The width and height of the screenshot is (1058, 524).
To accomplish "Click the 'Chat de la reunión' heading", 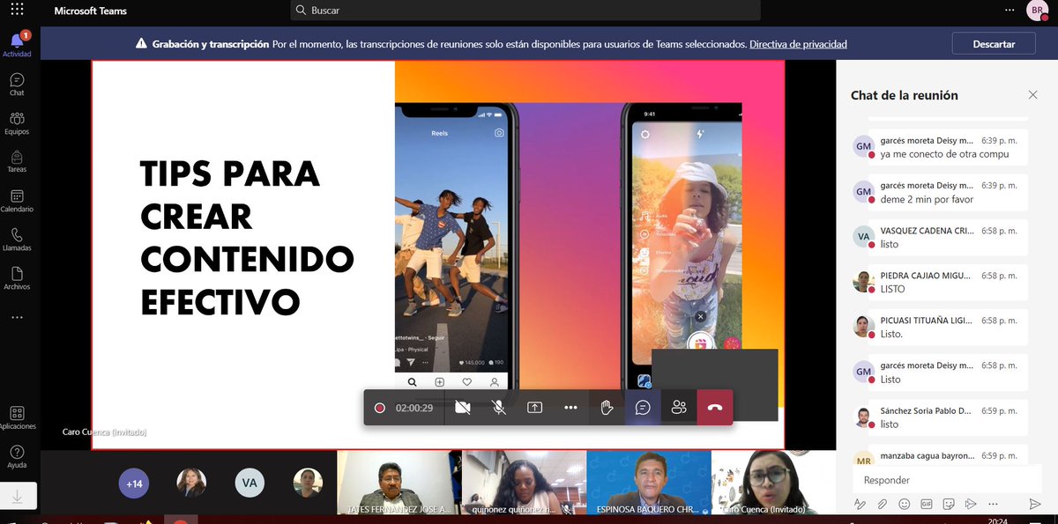I will tap(904, 95).
